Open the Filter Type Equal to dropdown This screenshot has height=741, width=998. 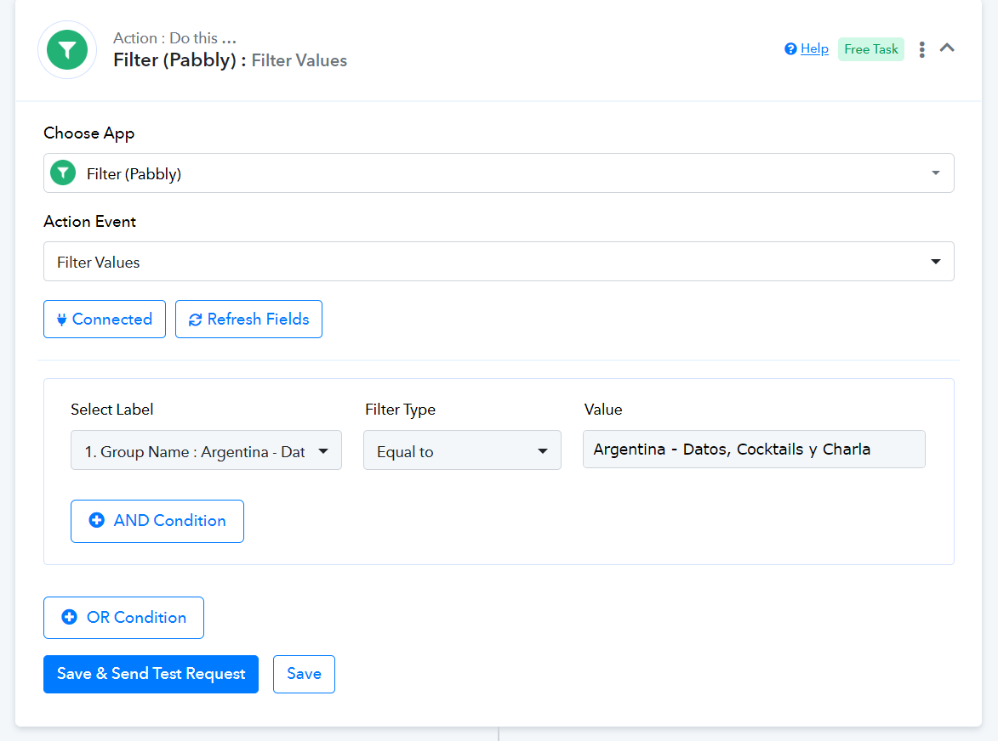click(462, 450)
